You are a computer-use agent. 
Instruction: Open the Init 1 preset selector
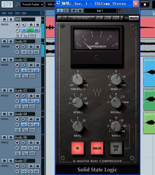click(100, 11)
